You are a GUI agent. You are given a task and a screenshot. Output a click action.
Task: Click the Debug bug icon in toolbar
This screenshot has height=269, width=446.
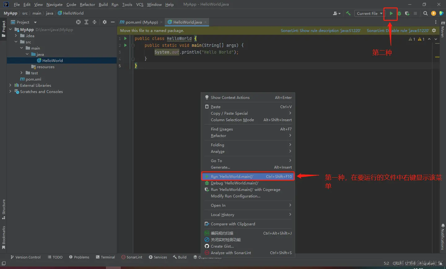(x=399, y=13)
